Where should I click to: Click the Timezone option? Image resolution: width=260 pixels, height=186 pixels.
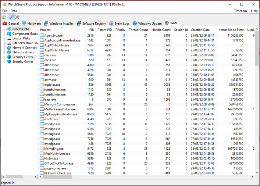(x=240, y=11)
